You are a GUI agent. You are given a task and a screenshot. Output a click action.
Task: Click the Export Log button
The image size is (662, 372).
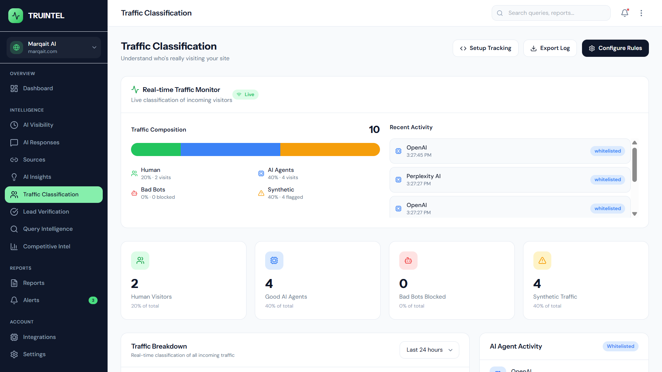pyautogui.click(x=550, y=48)
